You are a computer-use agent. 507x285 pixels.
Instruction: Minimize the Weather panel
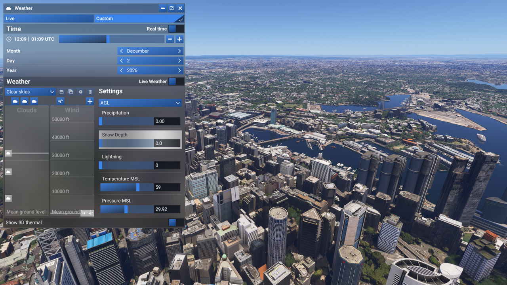click(x=163, y=8)
